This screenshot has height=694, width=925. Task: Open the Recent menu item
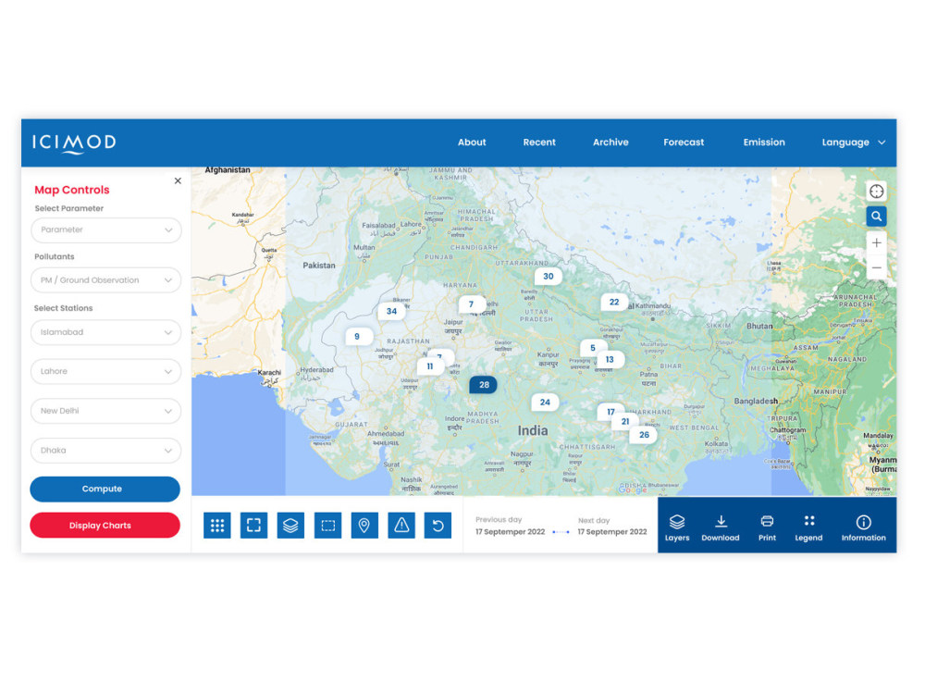[539, 143]
